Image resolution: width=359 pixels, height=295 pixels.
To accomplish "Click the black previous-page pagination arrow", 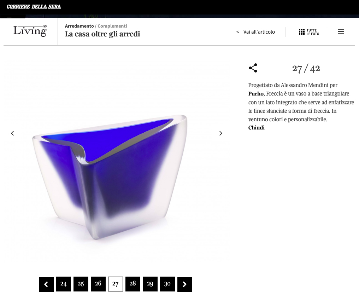I will point(46,284).
